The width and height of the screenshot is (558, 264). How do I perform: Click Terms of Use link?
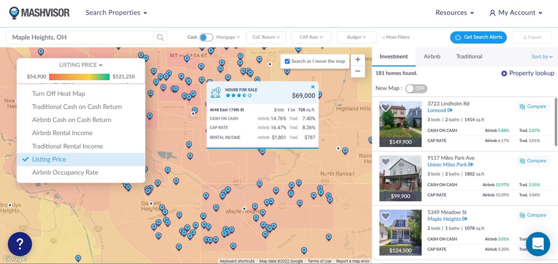pos(319,261)
